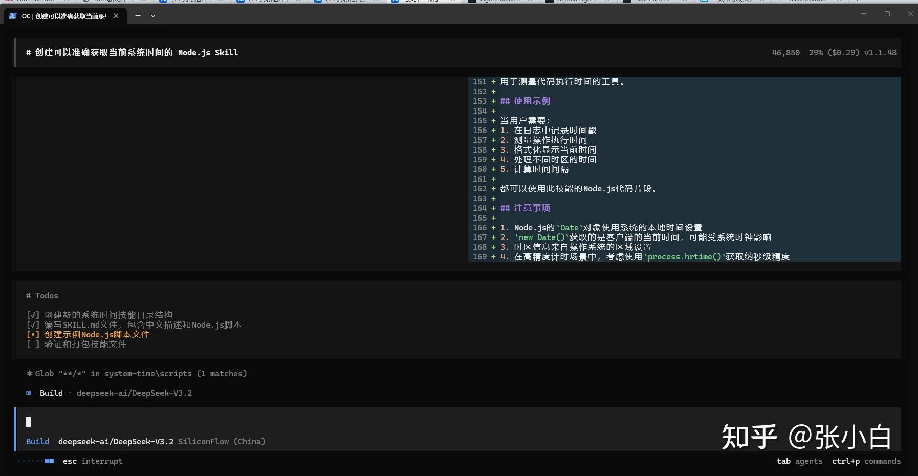Expand the new tab profile dropdown chevron
918x476 pixels.
[x=153, y=16]
